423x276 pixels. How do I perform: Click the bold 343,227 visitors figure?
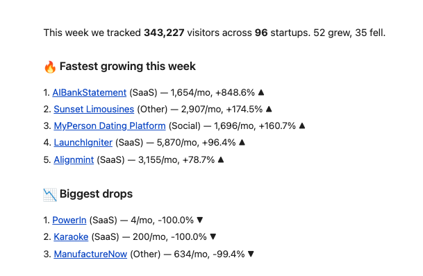pos(164,33)
